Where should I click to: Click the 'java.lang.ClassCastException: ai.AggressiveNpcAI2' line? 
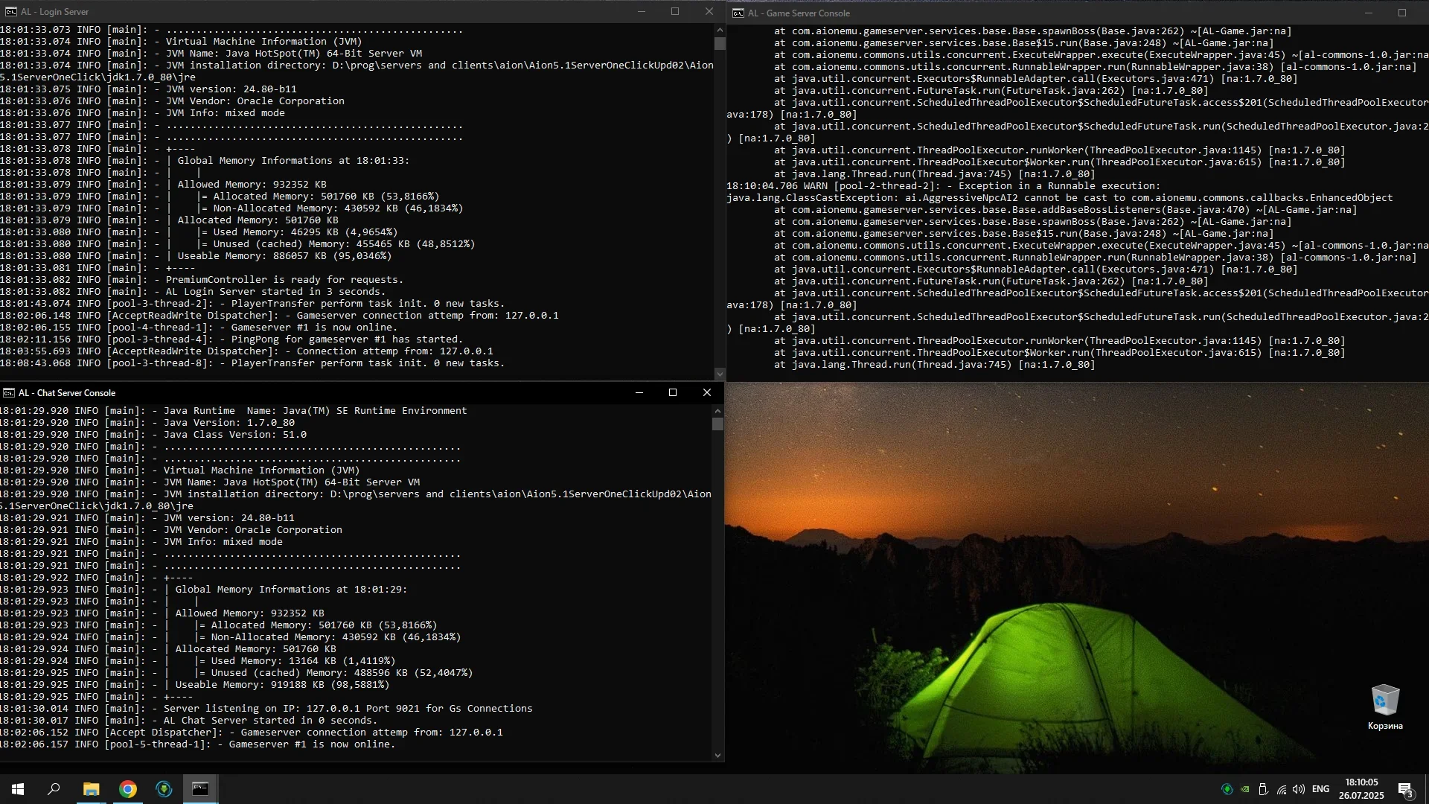tap(1060, 198)
